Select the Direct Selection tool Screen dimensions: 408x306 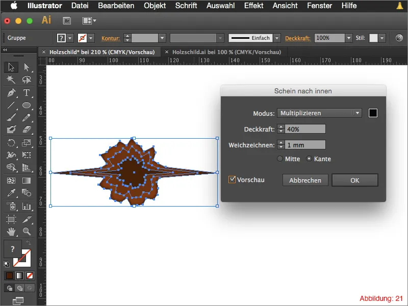(27, 67)
